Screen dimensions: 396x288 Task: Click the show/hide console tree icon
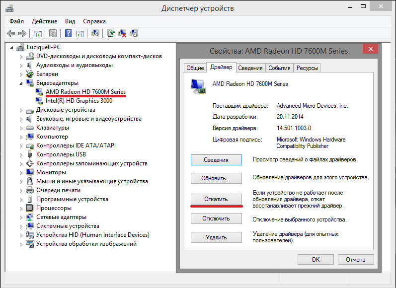[x=38, y=33]
